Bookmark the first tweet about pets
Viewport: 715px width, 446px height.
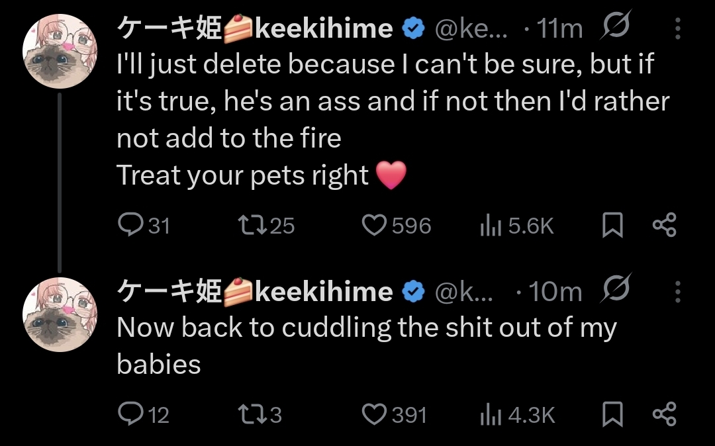click(612, 226)
